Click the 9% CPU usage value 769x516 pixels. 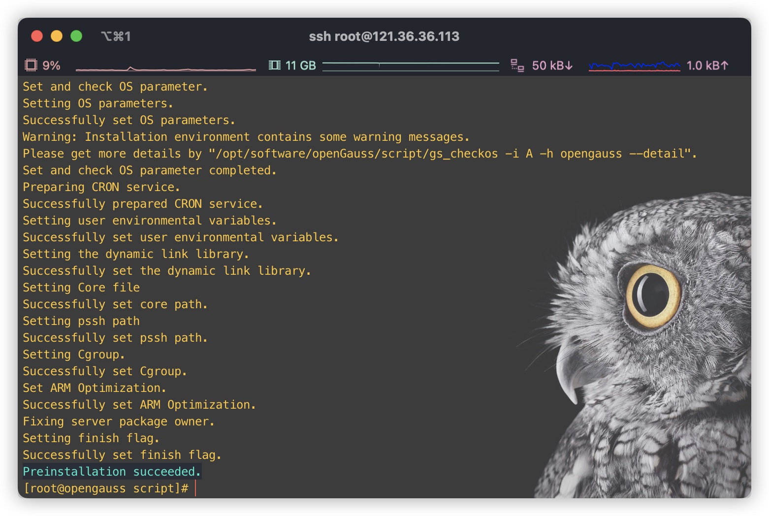click(51, 65)
